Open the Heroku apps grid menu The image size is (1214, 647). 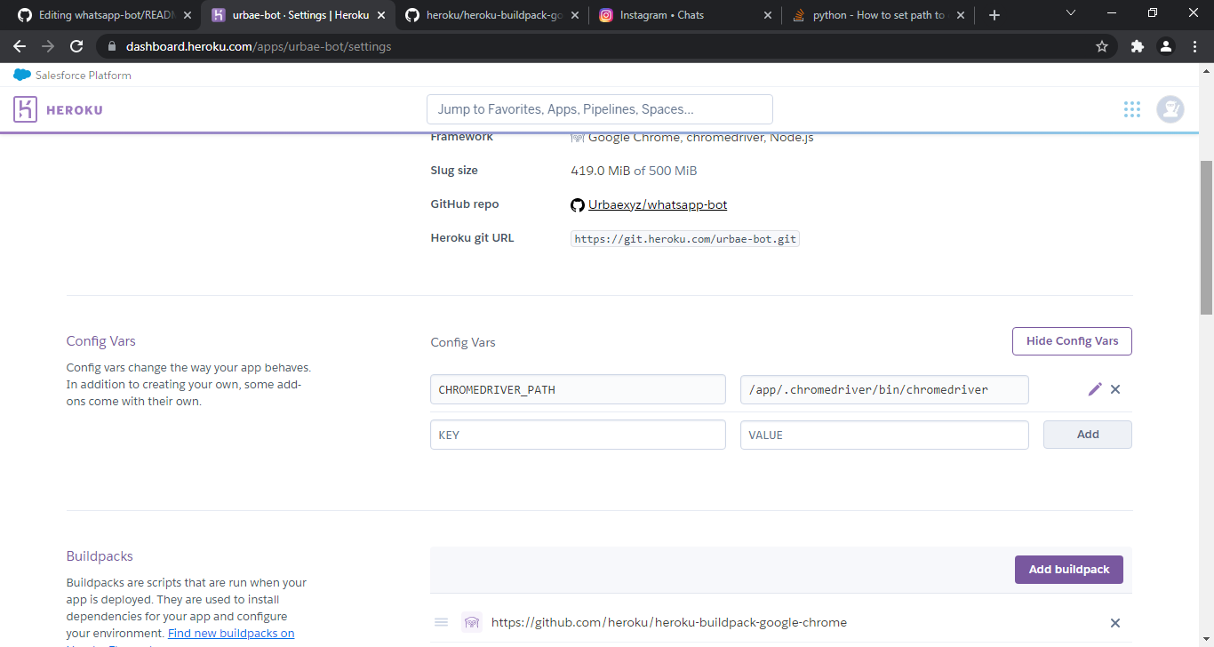pos(1131,109)
